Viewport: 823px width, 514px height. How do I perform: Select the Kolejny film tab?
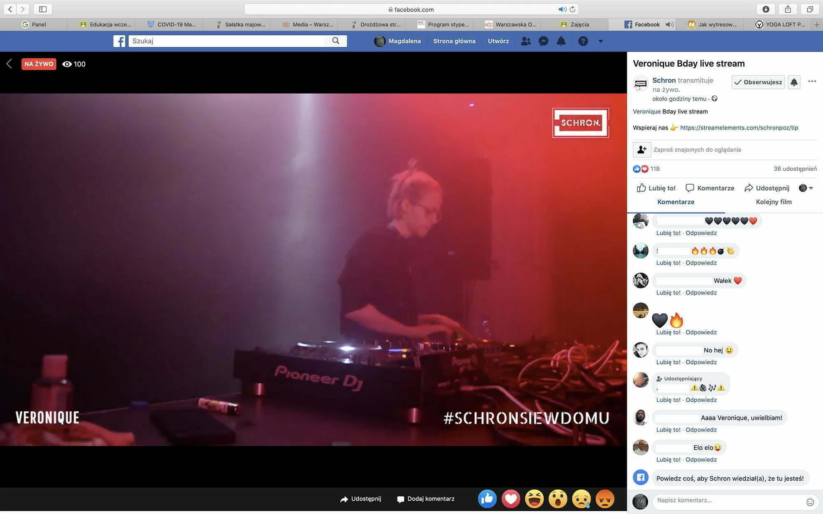[x=774, y=202]
